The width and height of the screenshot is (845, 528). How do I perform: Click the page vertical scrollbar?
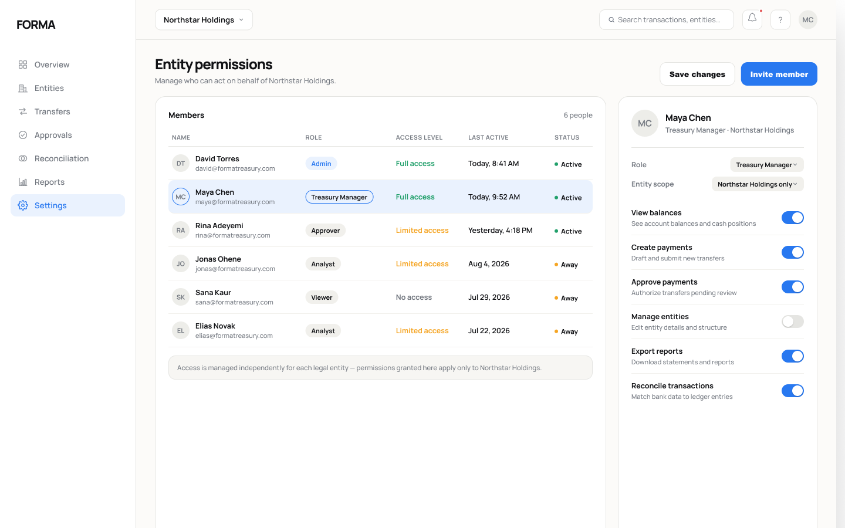840,264
